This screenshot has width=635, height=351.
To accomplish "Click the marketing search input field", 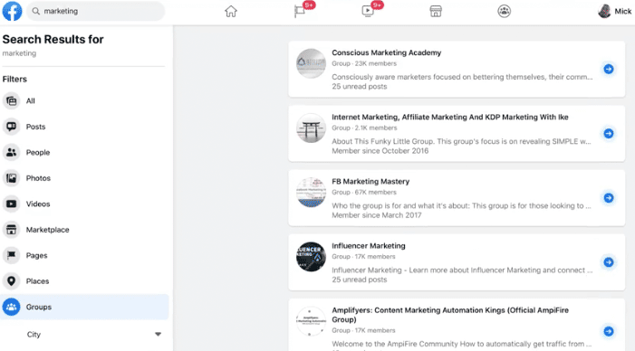I will click(96, 12).
